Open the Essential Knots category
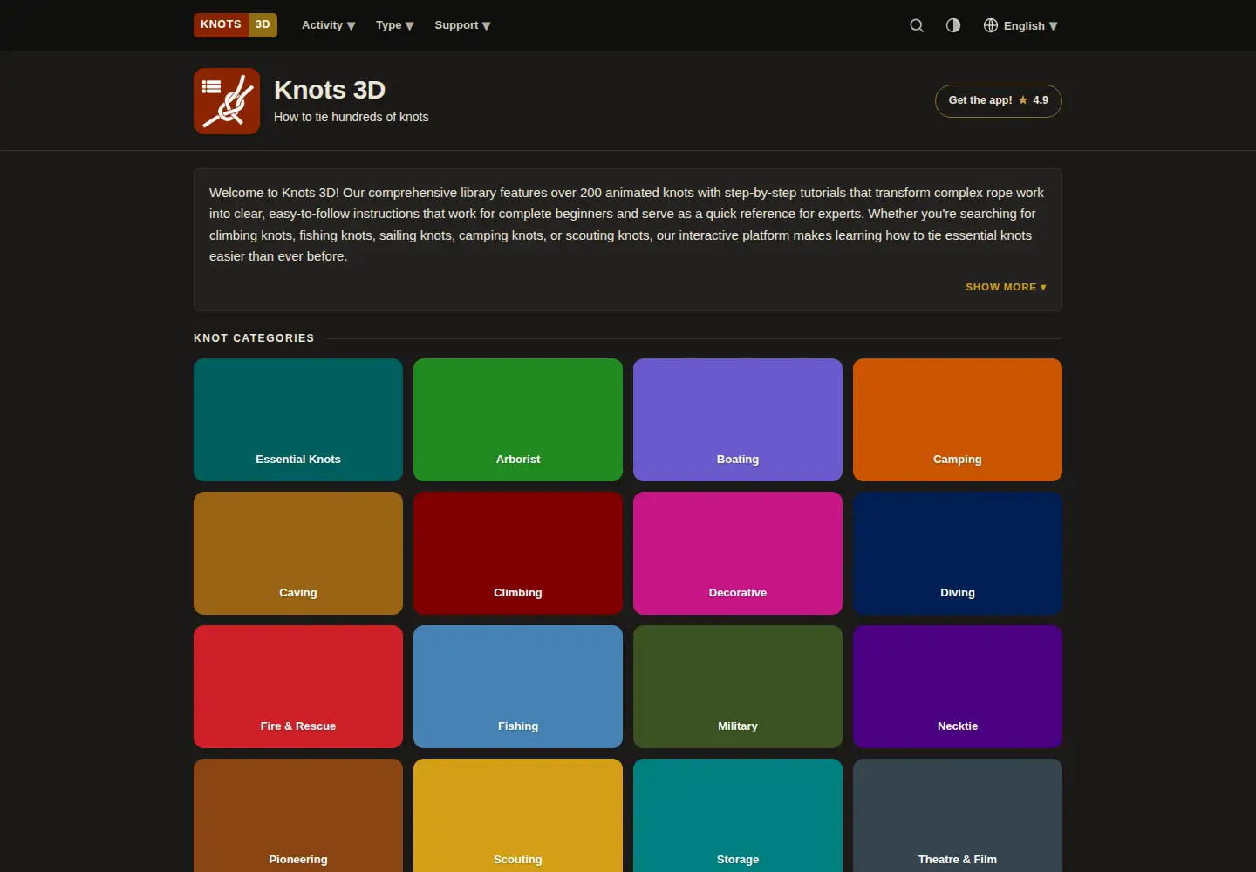This screenshot has height=872, width=1256. 298,419
